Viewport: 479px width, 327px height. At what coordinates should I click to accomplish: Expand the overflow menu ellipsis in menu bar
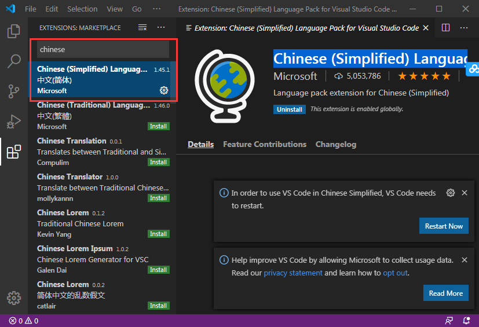(x=157, y=9)
